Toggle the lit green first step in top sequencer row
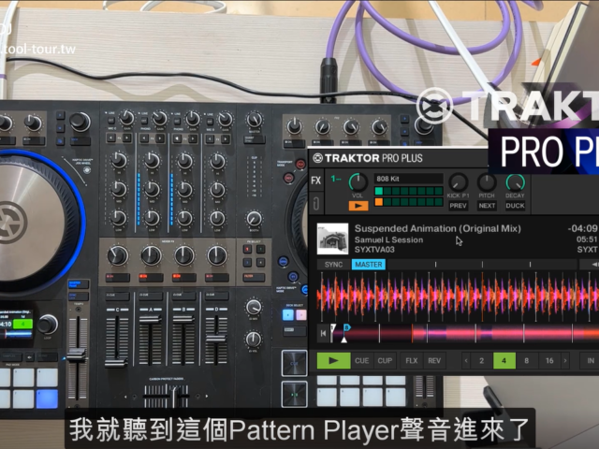599x449 pixels. coord(378,191)
